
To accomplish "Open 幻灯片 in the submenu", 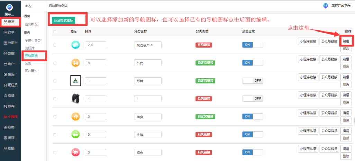I will [x=30, y=48].
